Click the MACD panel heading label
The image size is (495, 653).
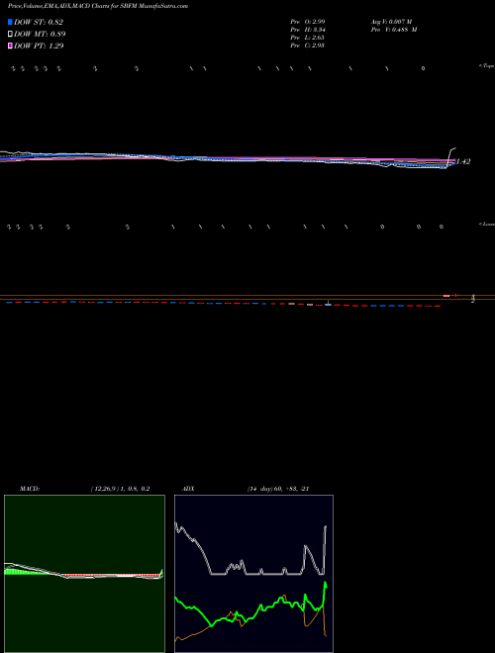pos(30,489)
